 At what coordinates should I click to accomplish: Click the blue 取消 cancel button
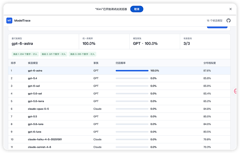137,9
